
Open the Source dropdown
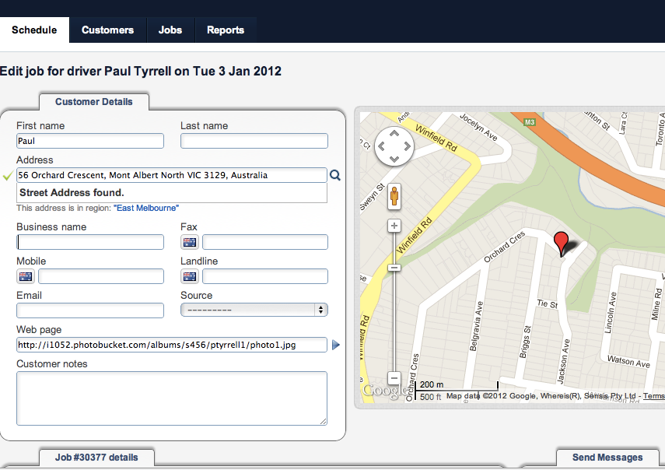[x=254, y=310]
